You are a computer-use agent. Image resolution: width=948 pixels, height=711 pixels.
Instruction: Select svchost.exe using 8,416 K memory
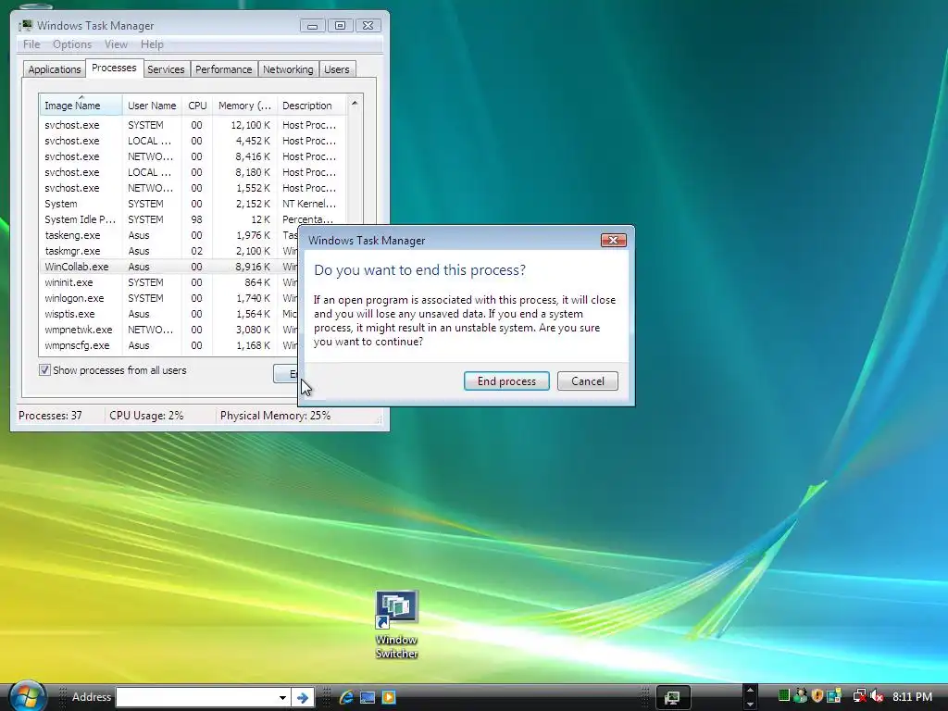click(193, 156)
